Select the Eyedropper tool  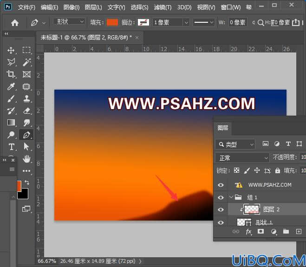[x=11, y=86]
